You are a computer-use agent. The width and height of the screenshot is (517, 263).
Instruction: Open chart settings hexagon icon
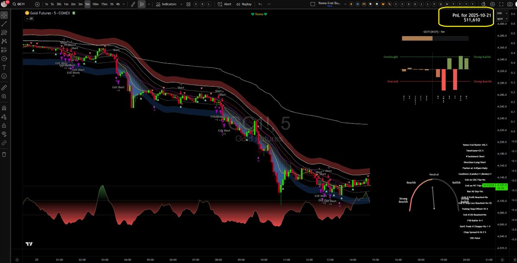[x=493, y=4]
